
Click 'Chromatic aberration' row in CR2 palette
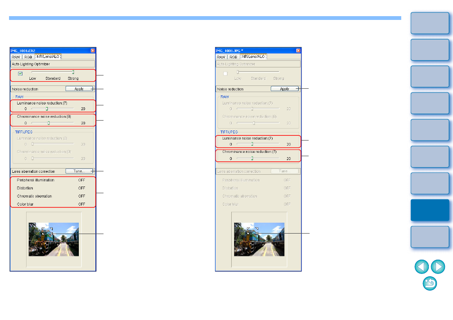click(51, 196)
